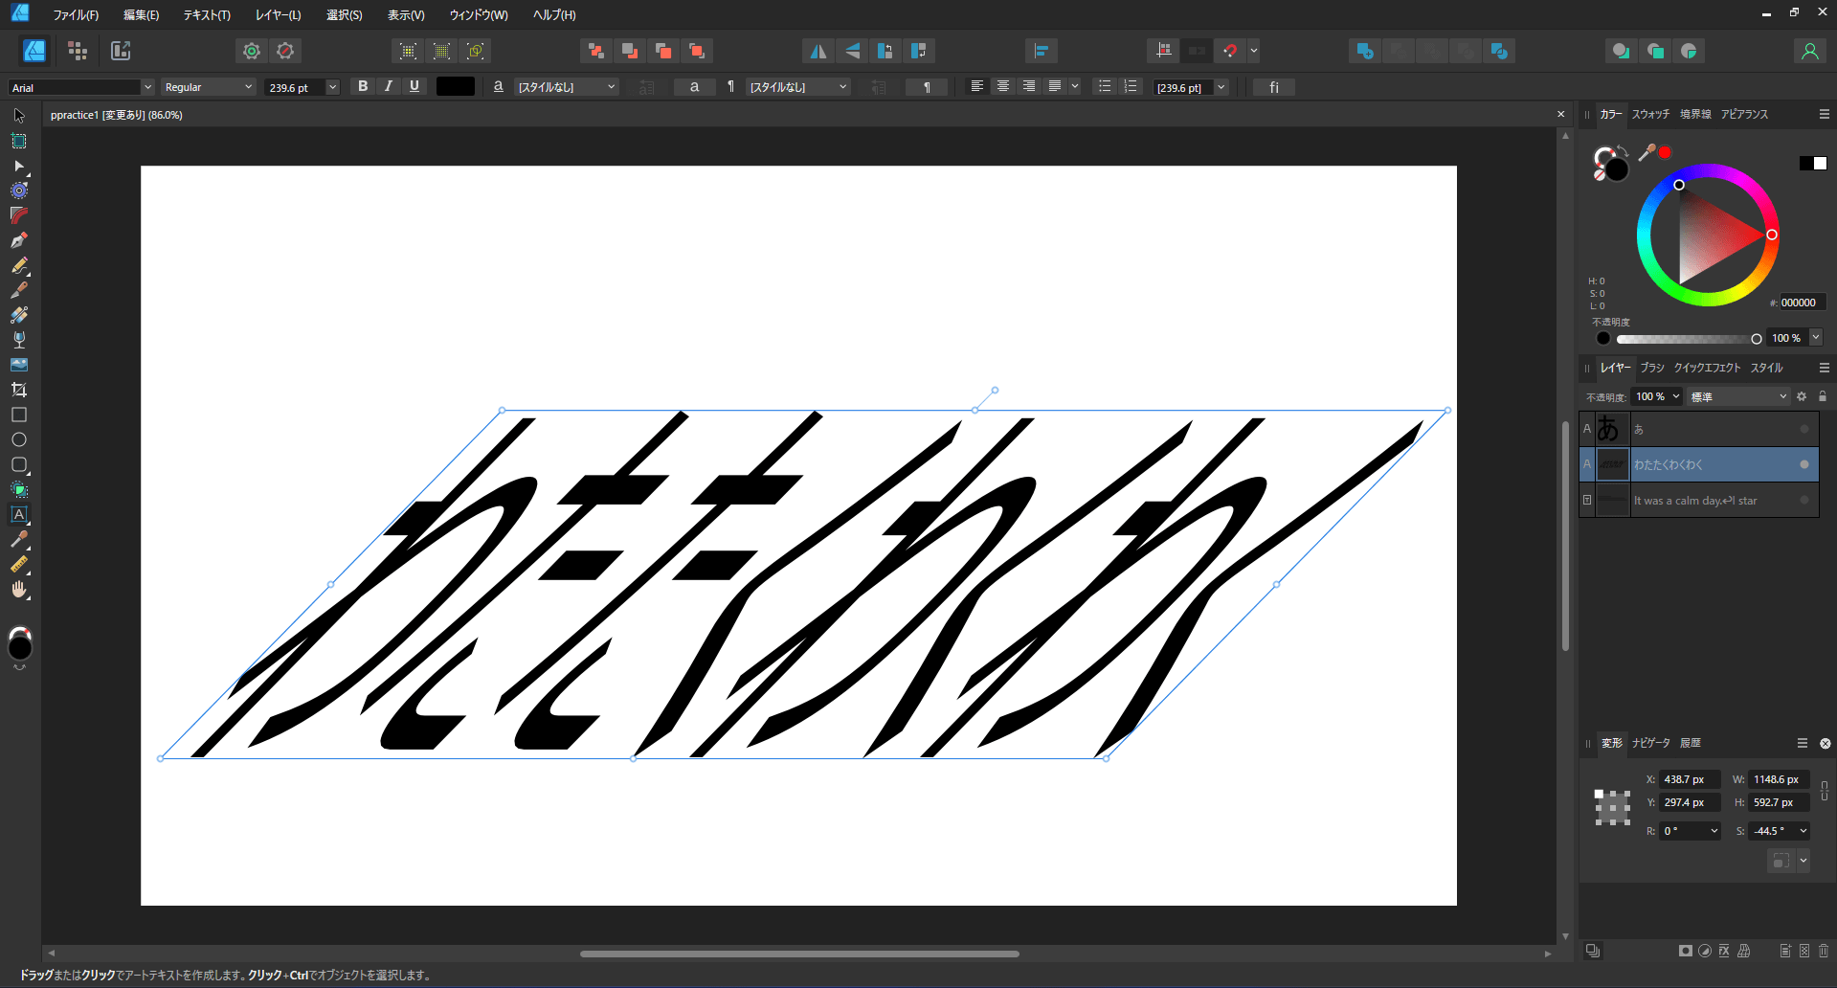The image size is (1837, 988).
Task: Switch to the スウォッチ tab
Action: (1650, 114)
